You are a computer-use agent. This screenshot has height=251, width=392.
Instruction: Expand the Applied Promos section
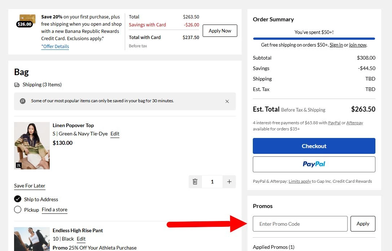(274, 247)
